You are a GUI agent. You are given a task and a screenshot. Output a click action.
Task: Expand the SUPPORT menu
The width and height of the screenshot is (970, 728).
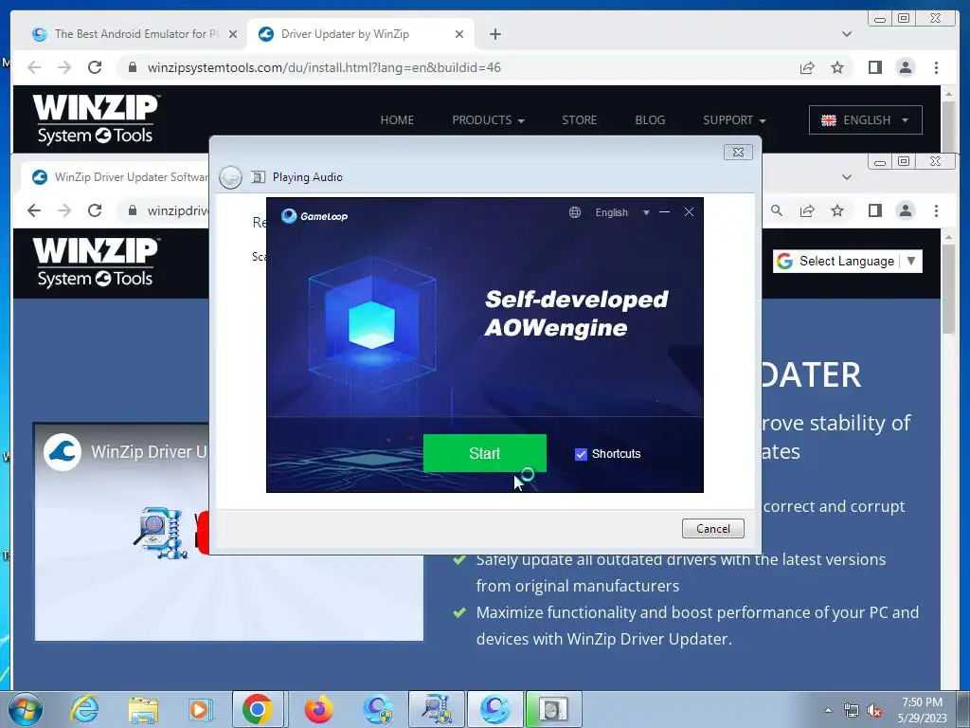734,120
